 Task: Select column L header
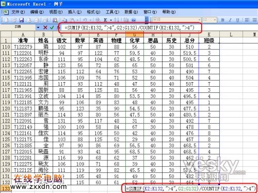tap(231, 35)
